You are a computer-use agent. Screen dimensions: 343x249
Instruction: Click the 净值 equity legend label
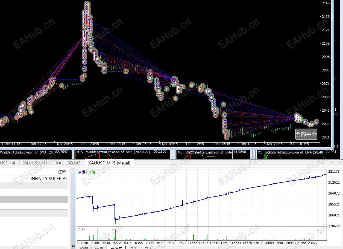coord(92,172)
